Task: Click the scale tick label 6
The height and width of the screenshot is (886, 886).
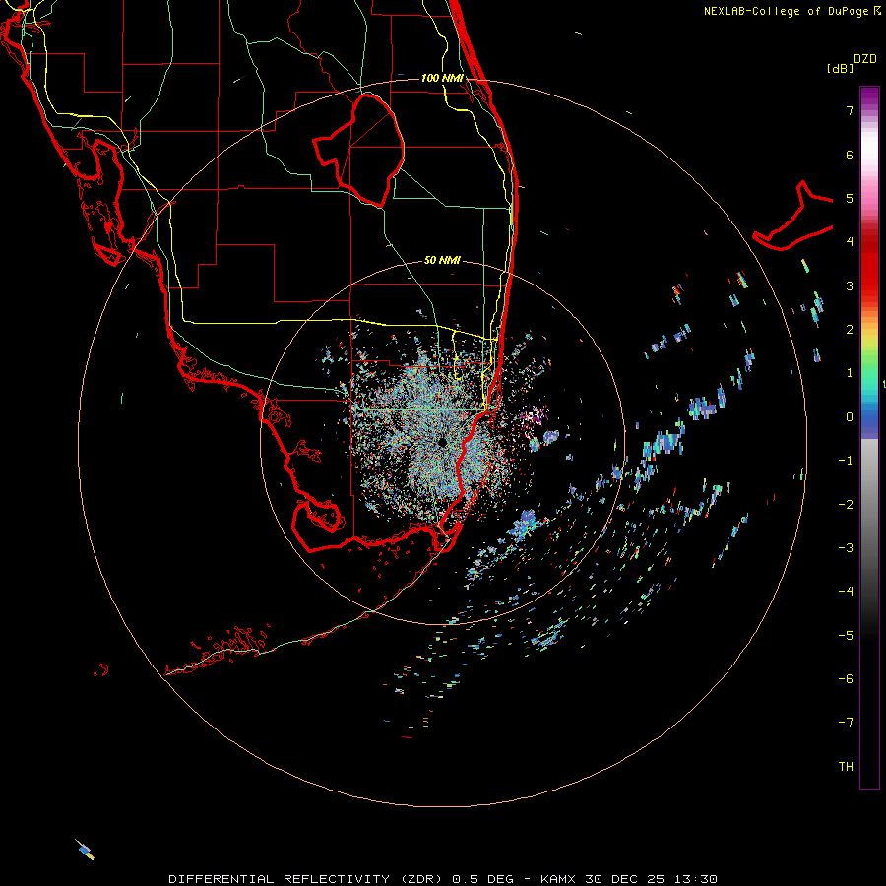Action: [850, 155]
